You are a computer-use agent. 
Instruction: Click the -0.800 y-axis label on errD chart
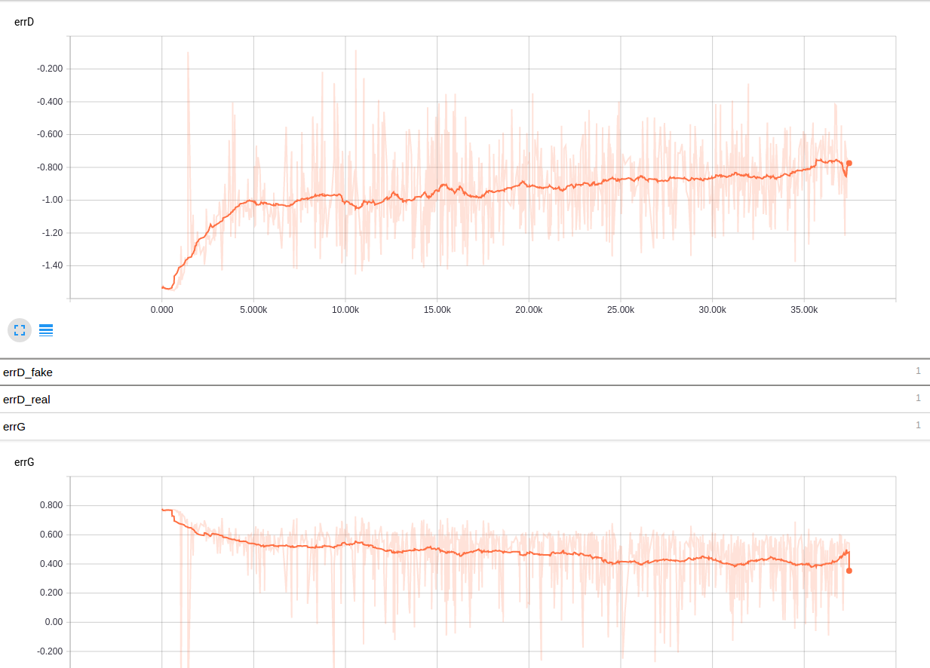pos(50,167)
